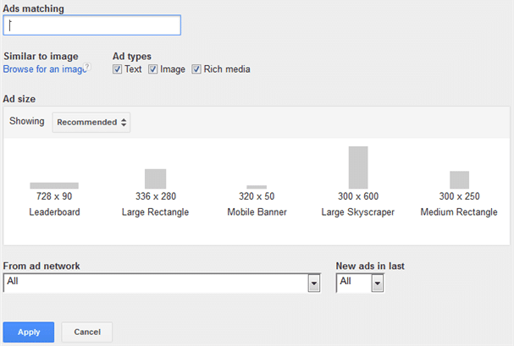Click the Apply button
The height and width of the screenshot is (346, 514).
coord(29,332)
